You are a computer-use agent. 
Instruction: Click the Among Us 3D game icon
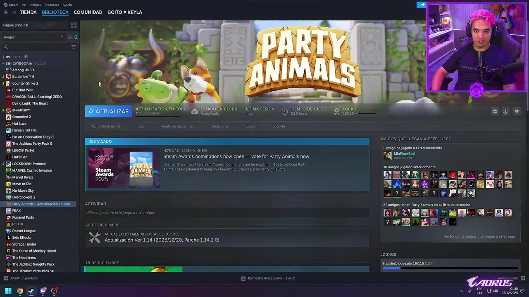pyautogui.click(x=8, y=70)
